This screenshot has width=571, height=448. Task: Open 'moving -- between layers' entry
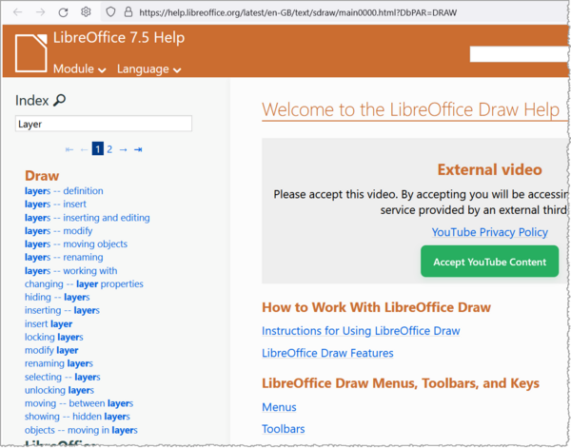[79, 403]
